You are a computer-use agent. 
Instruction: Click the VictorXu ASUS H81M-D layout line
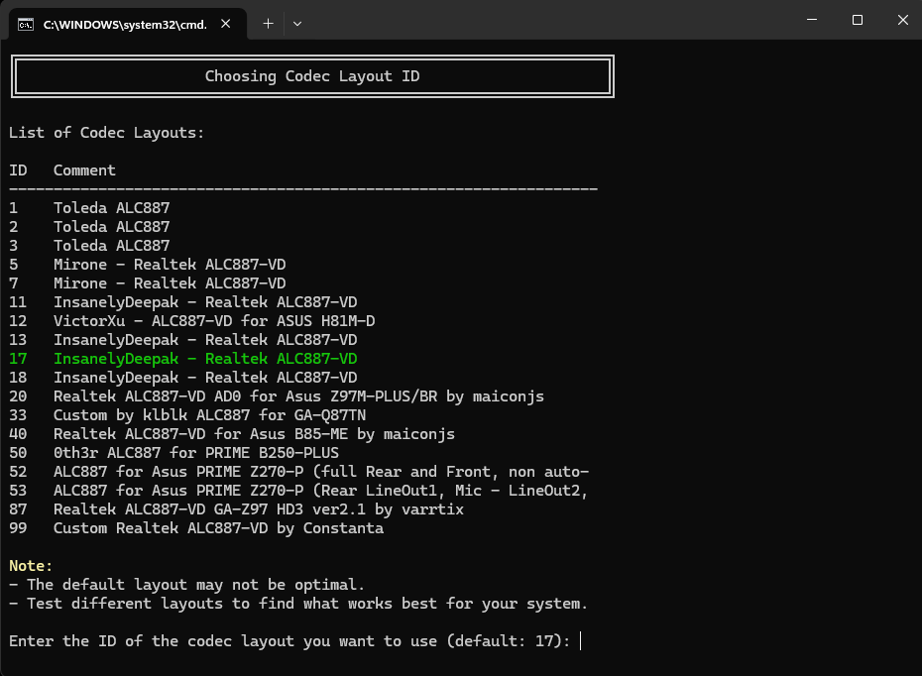(213, 321)
